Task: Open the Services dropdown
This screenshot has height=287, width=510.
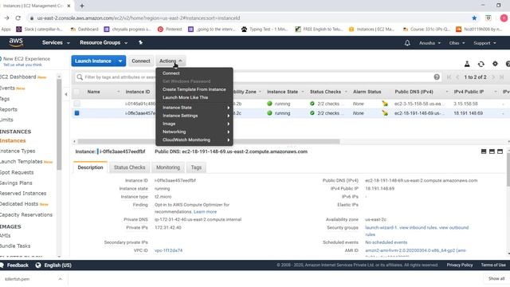Action: pyautogui.click(x=56, y=42)
